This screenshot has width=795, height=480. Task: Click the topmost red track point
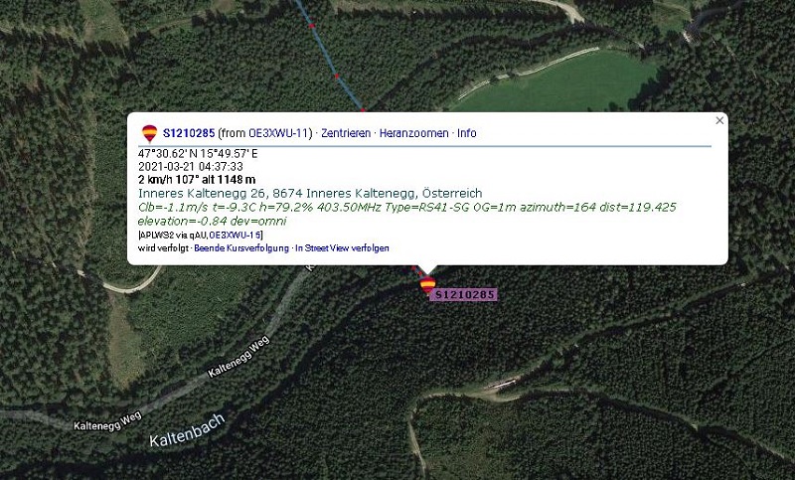pos(311,26)
